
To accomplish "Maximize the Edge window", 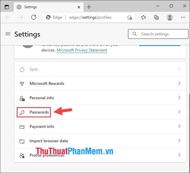I will tap(171, 6).
